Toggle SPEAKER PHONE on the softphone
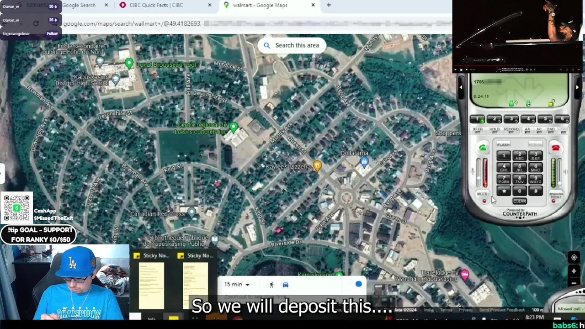Screen dimensions: 585x329 pos(556,197)
